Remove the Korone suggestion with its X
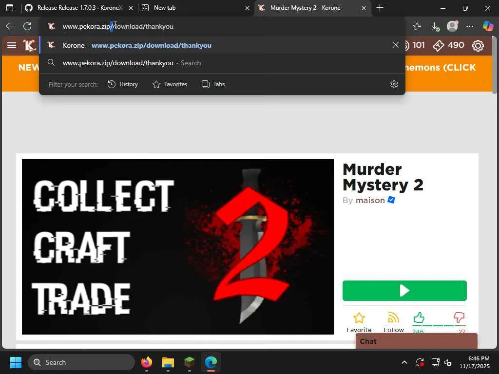This screenshot has height=374, width=499. [396, 45]
